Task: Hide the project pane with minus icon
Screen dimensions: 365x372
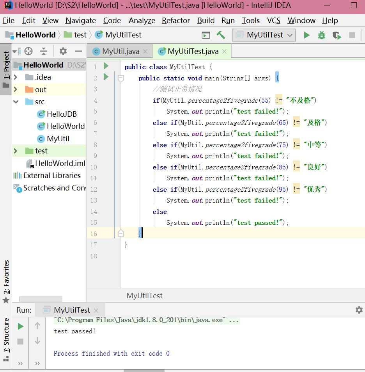Action: click(78, 51)
